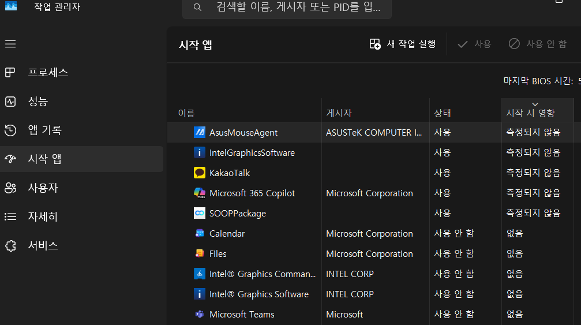Click the Task Manager app icon
The height and width of the screenshot is (325, 581).
click(x=11, y=6)
